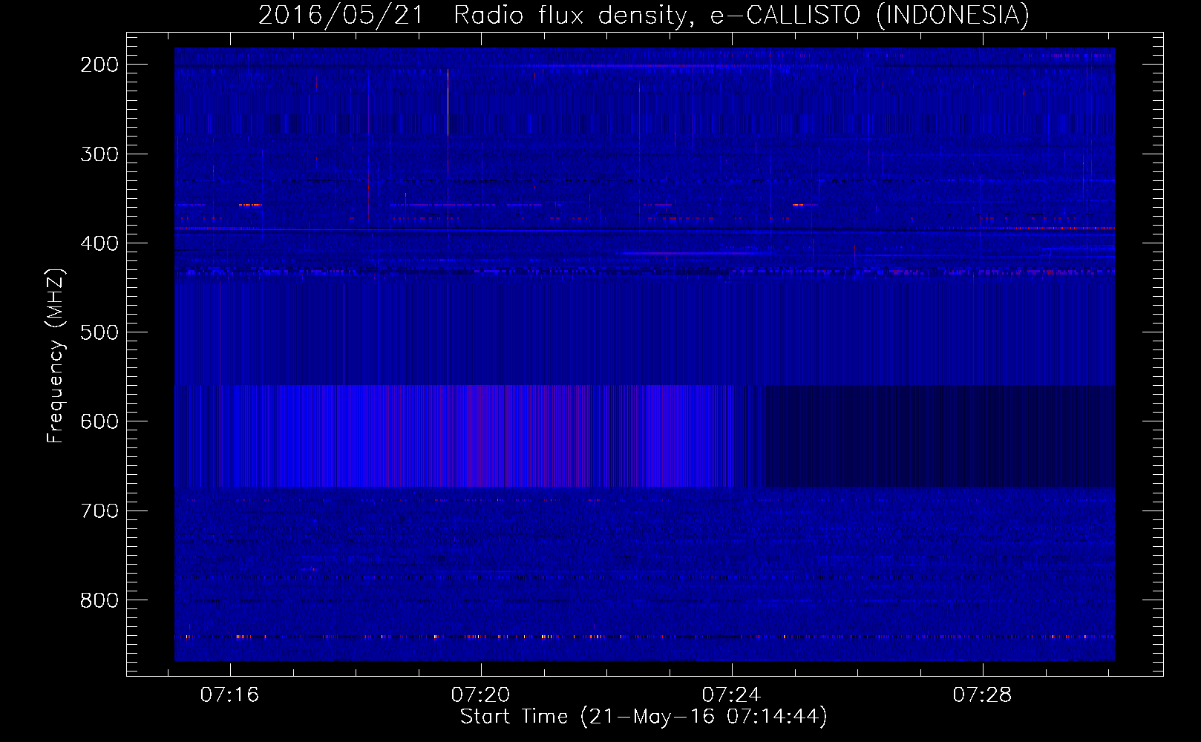This screenshot has height=742, width=1201.
Task: Select the 800 frequency tick label
Action: pos(99,600)
